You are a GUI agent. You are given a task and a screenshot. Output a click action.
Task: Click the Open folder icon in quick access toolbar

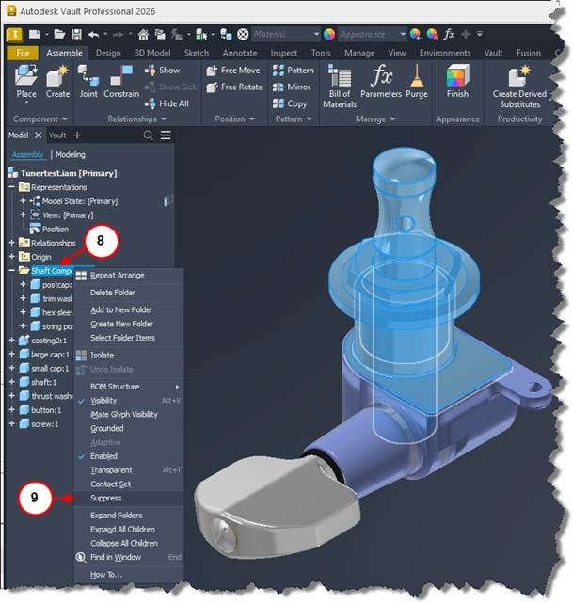coord(59,34)
